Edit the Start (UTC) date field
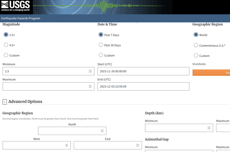The height and width of the screenshot is (152, 230). (x=143, y=71)
